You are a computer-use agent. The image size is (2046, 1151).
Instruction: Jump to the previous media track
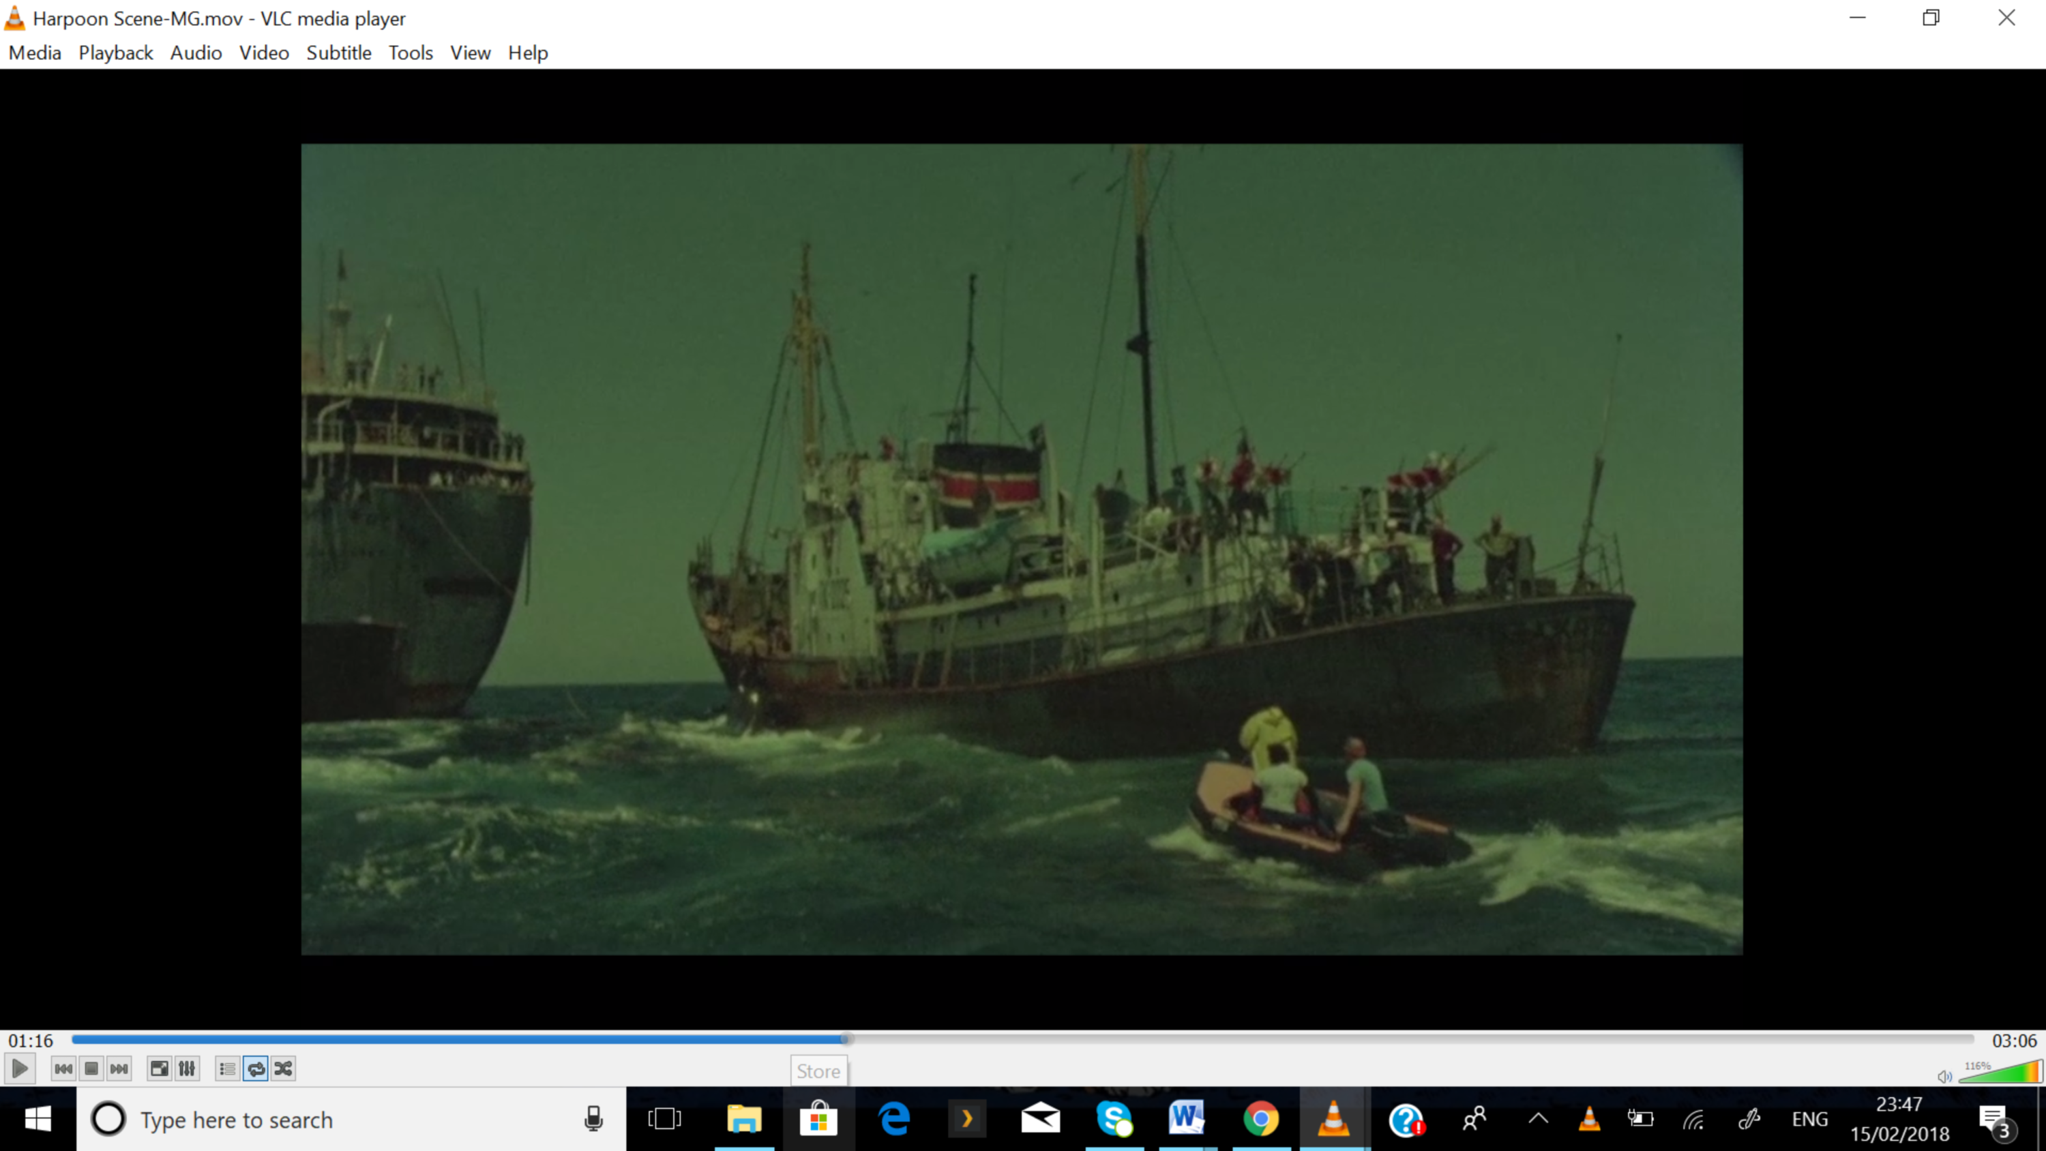click(63, 1068)
